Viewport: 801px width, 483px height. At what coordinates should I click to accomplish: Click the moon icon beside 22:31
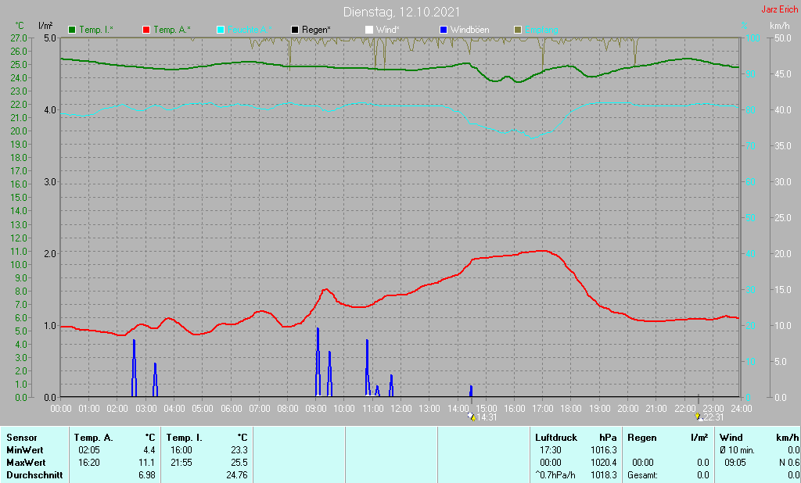pyautogui.click(x=699, y=417)
